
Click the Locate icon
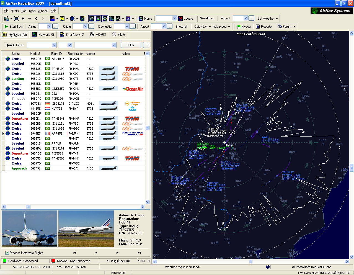click(186, 19)
